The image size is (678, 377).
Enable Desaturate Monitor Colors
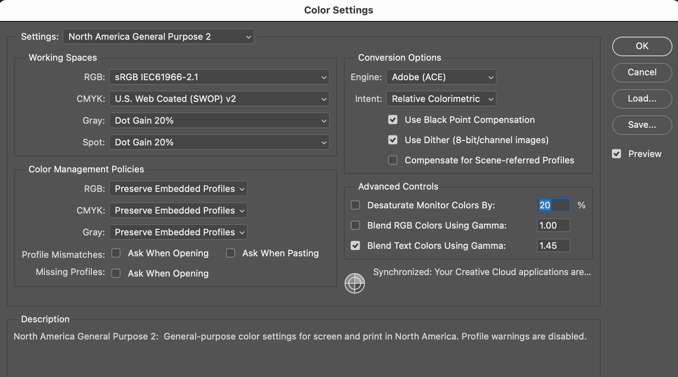click(x=355, y=205)
